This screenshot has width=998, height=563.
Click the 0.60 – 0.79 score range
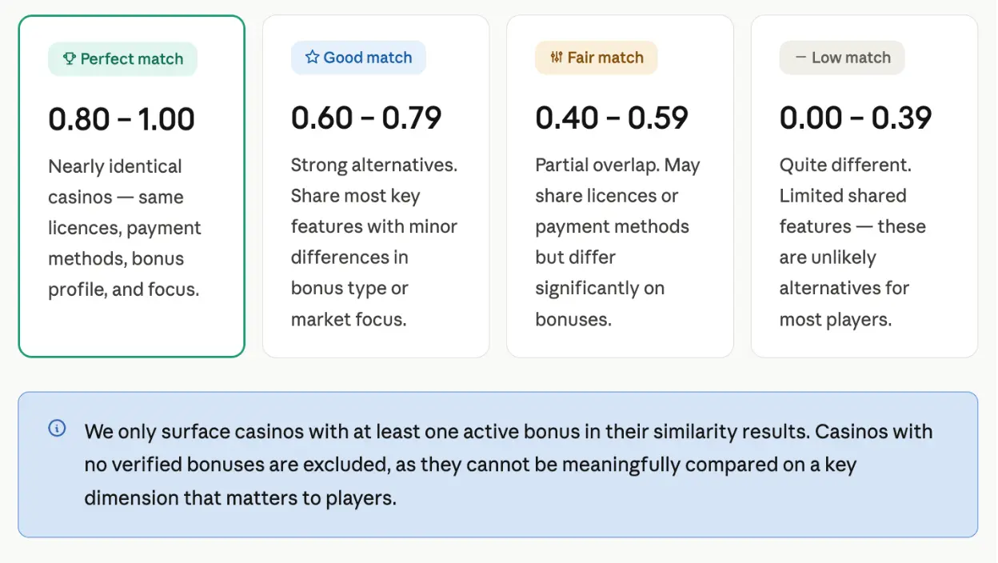pyautogui.click(x=366, y=118)
